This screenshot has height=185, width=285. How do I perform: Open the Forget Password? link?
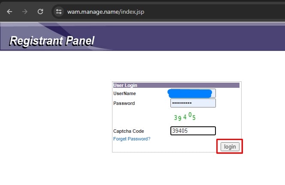tap(132, 139)
